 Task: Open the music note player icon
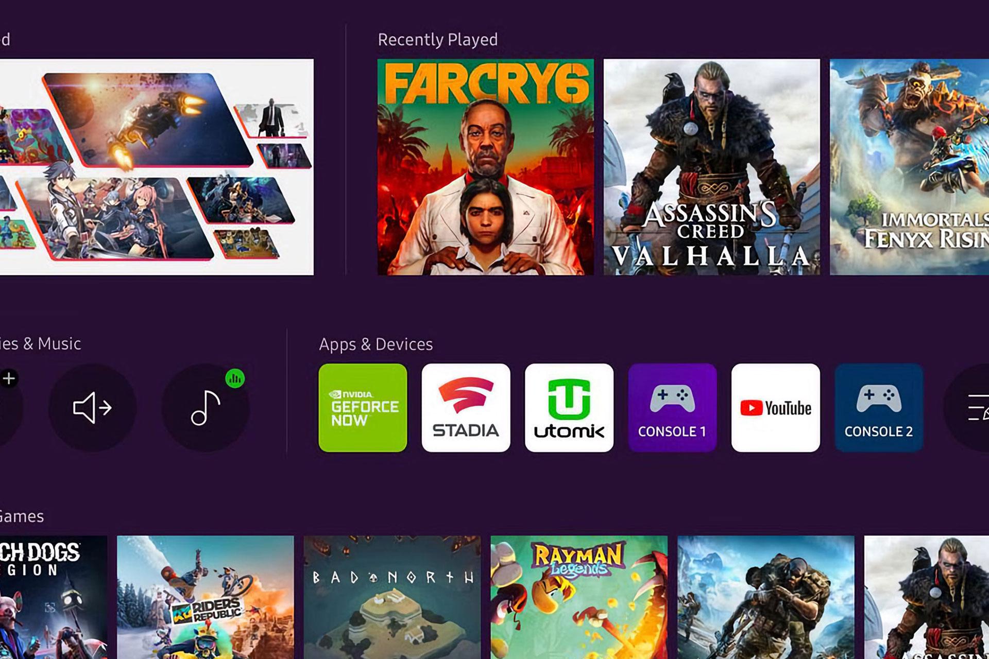click(206, 408)
